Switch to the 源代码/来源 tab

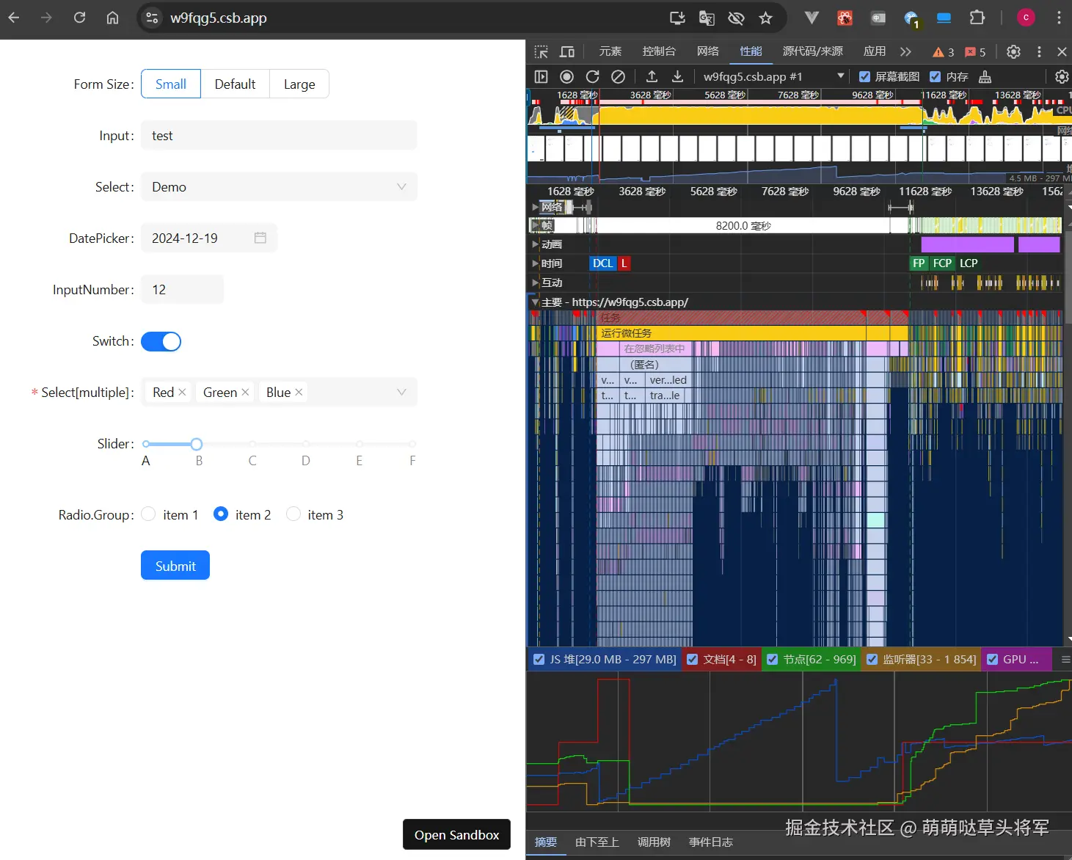(x=813, y=51)
